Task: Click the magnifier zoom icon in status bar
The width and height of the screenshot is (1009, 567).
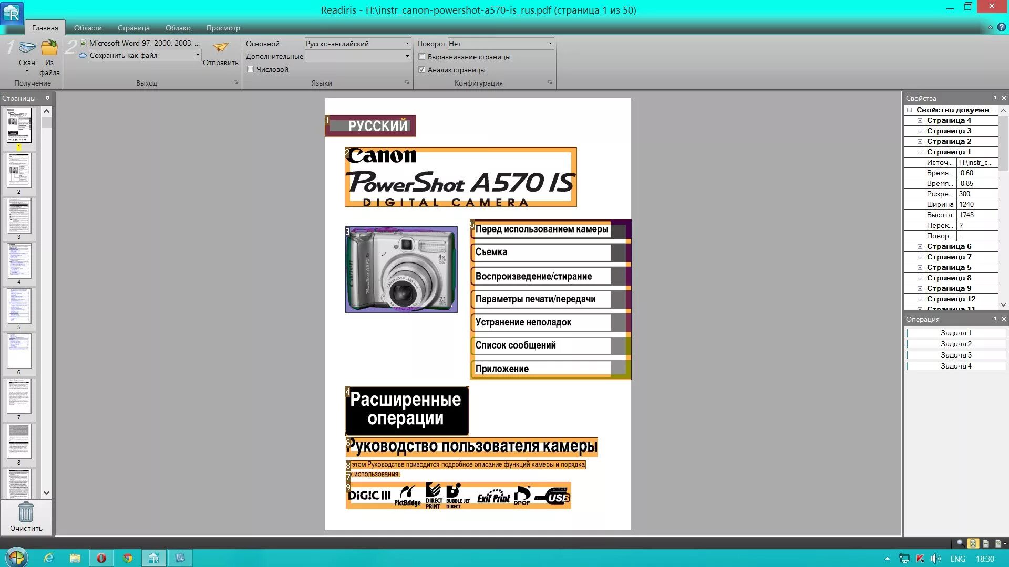Action: coord(960,544)
